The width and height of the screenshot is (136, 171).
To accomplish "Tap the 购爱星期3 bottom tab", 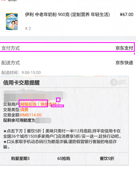I will [20, 159].
